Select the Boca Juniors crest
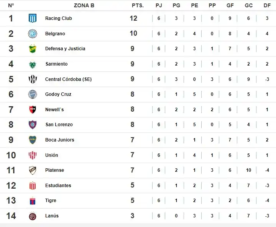 pyautogui.click(x=33, y=140)
